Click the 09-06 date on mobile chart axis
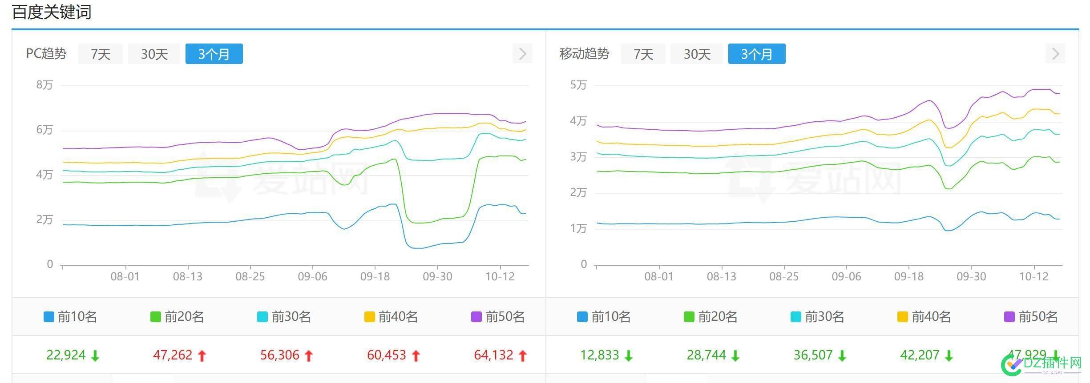The image size is (1090, 383). [847, 276]
